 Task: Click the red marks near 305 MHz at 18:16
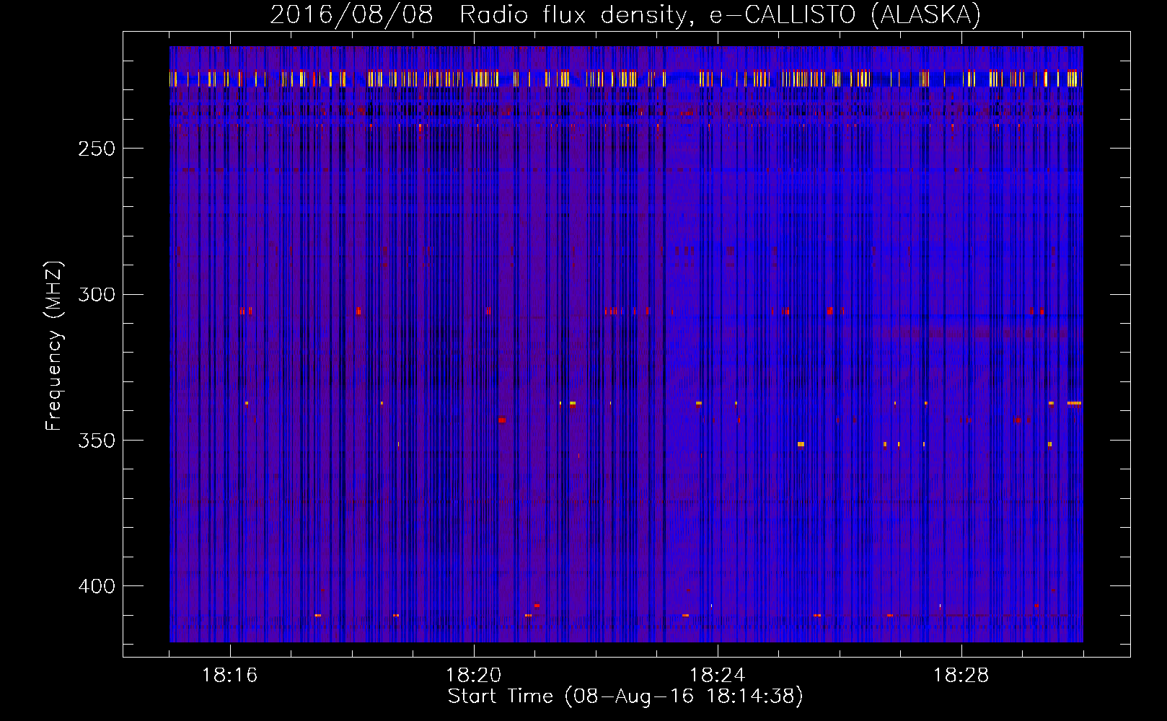click(x=246, y=311)
